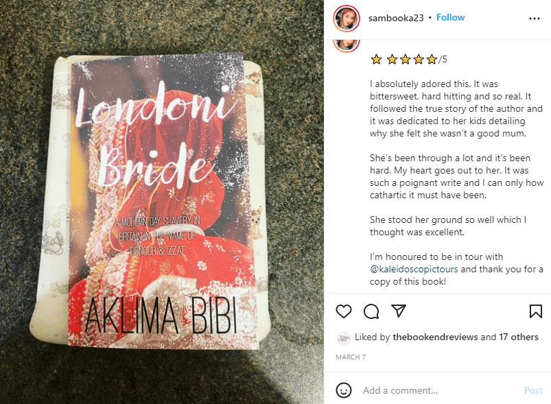Click the five-star rating line
Image resolution: width=551 pixels, height=404 pixels.
coord(408,60)
